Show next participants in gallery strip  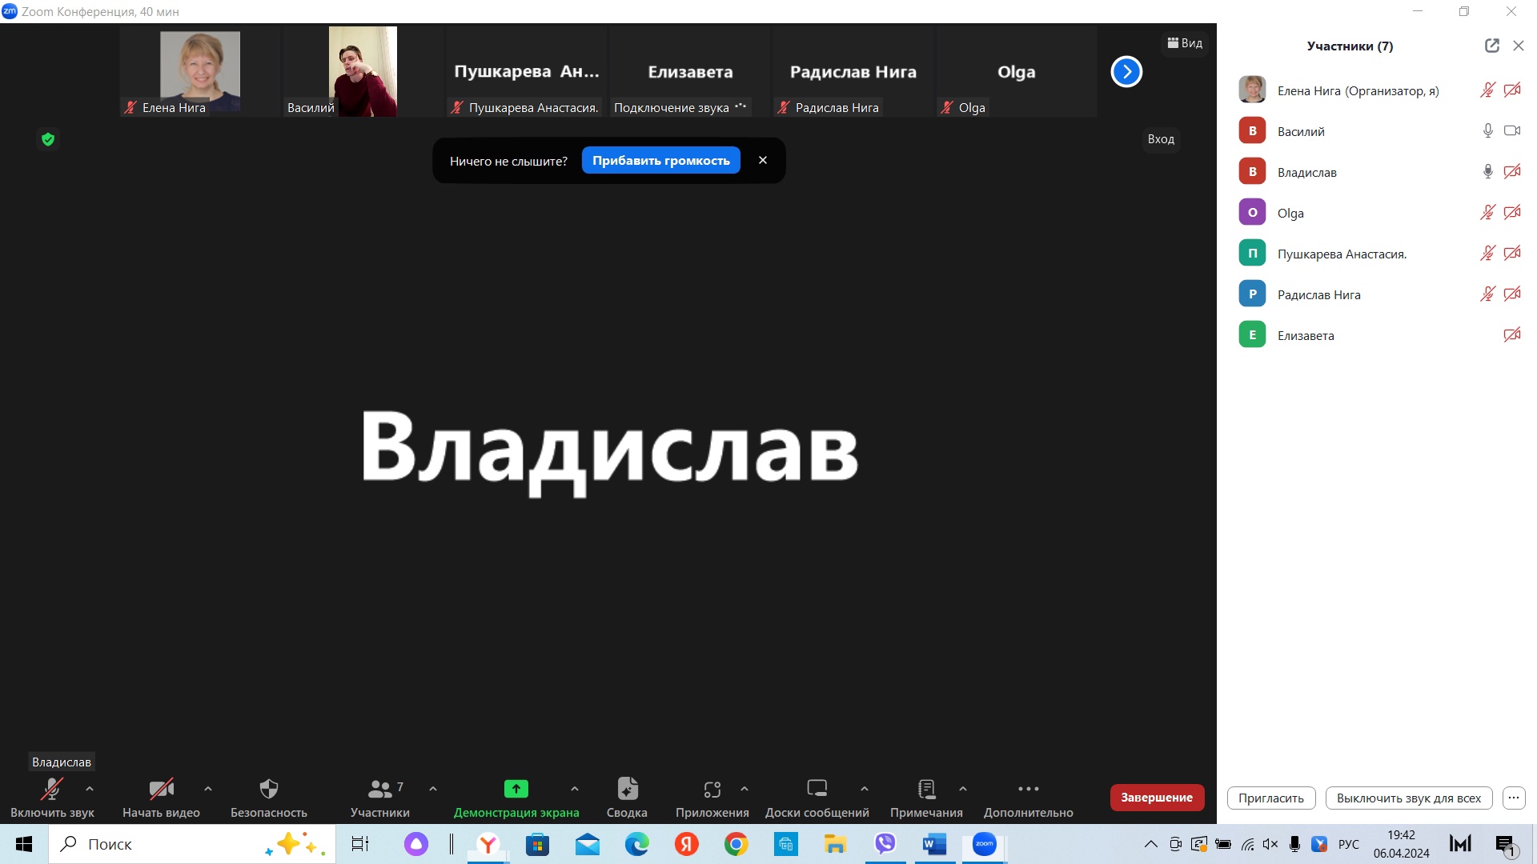tap(1126, 72)
